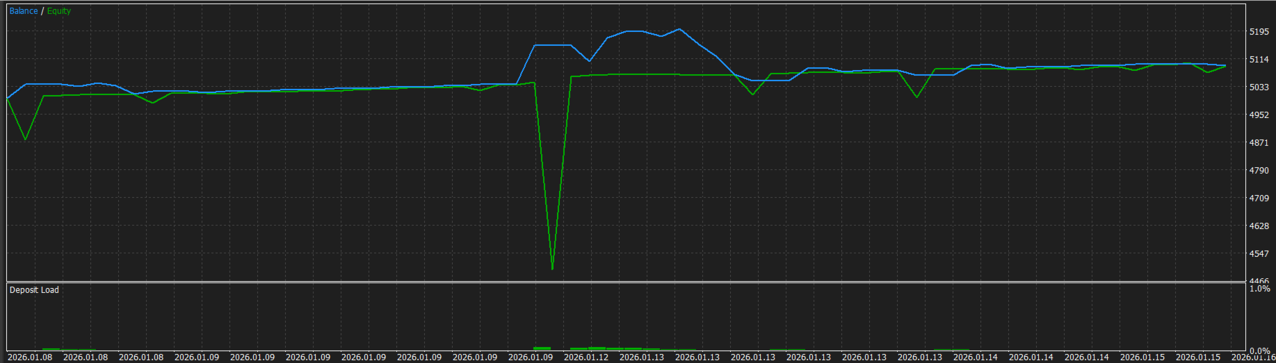
Task: Click the 0.0% deposit load scale label
Action: (1260, 351)
